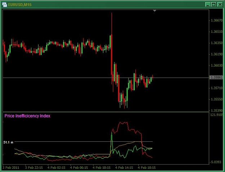
Task: Click the 121.9105 indicator scale value
Action: click(217, 115)
